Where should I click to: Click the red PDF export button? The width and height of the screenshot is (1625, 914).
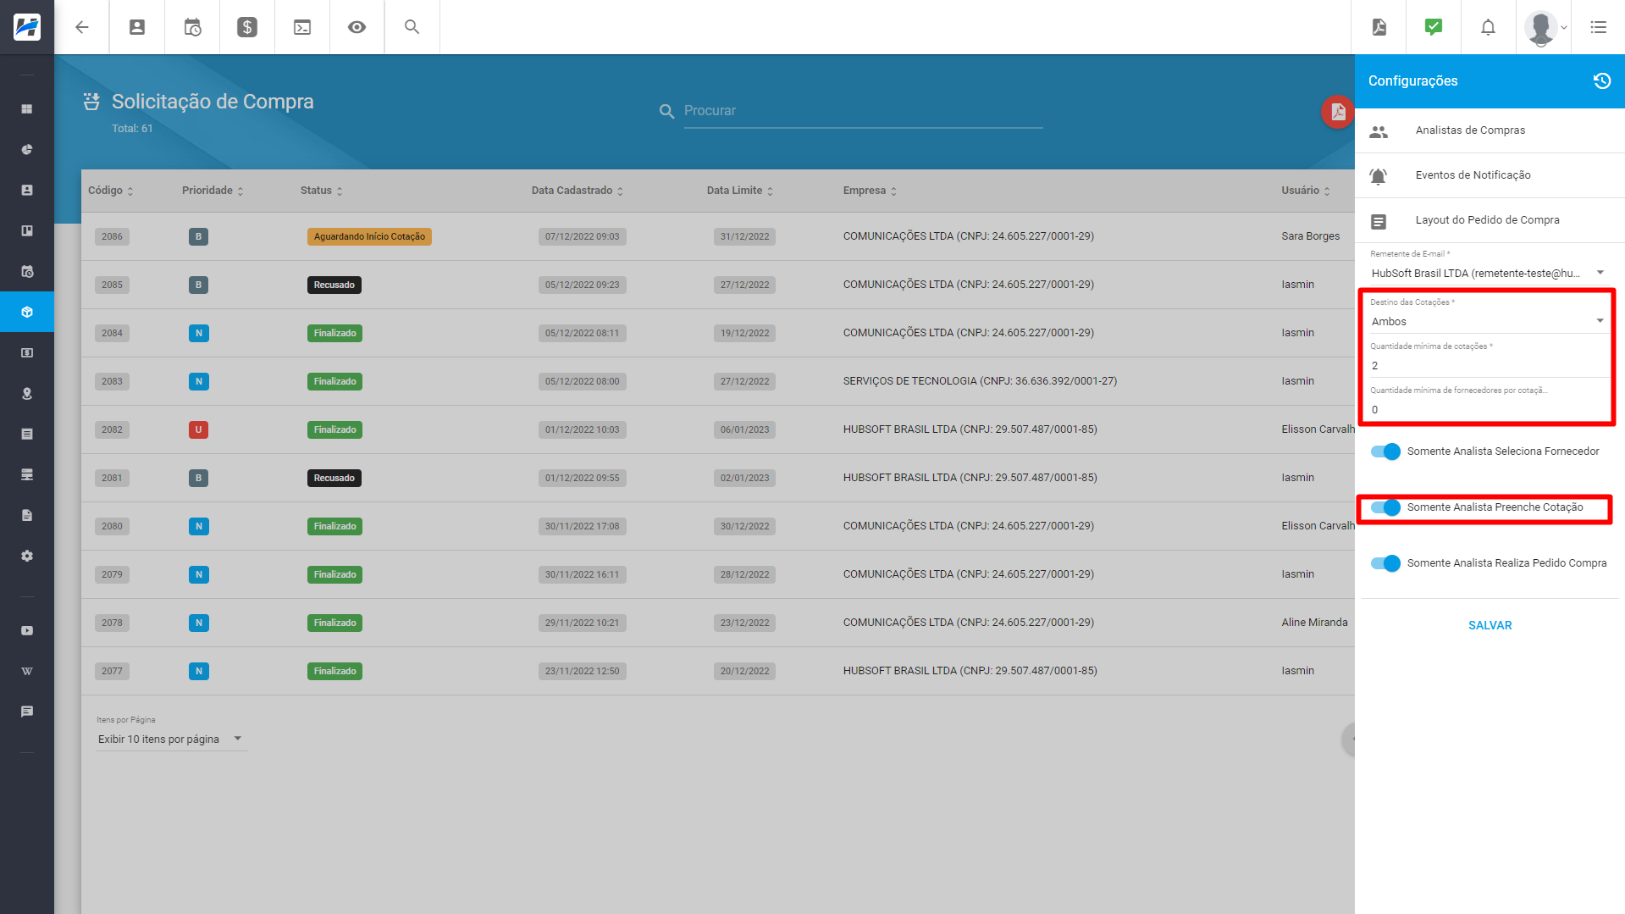[1337, 112]
